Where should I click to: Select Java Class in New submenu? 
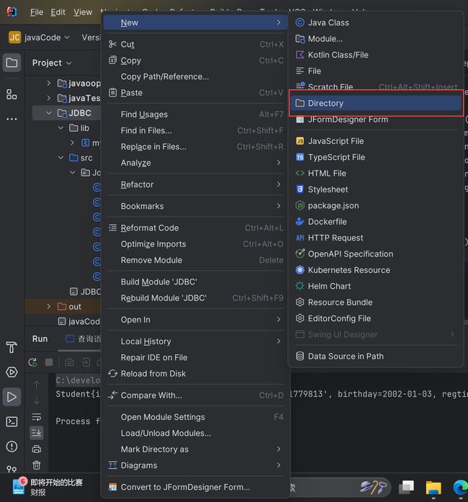click(x=376, y=22)
